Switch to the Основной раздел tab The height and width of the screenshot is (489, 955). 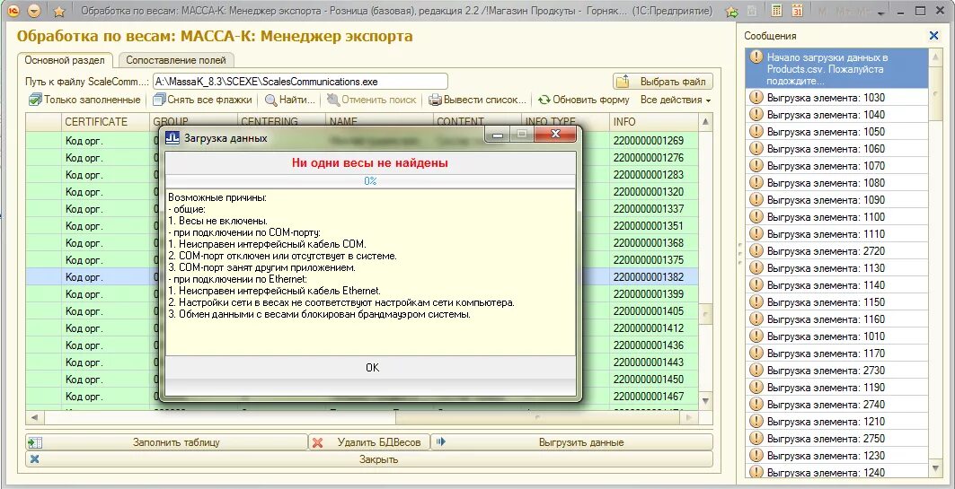coord(65,60)
